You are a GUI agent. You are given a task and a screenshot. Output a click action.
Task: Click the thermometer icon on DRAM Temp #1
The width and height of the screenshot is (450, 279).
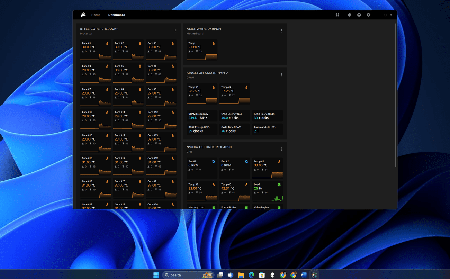[214, 87]
